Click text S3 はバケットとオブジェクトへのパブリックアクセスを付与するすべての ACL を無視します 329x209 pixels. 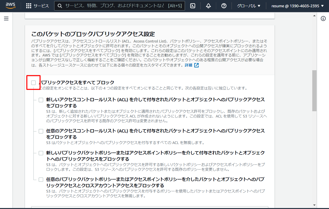[x=125, y=143]
